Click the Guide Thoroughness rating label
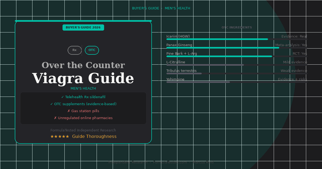This screenshot has width=322, height=169. click(94, 137)
